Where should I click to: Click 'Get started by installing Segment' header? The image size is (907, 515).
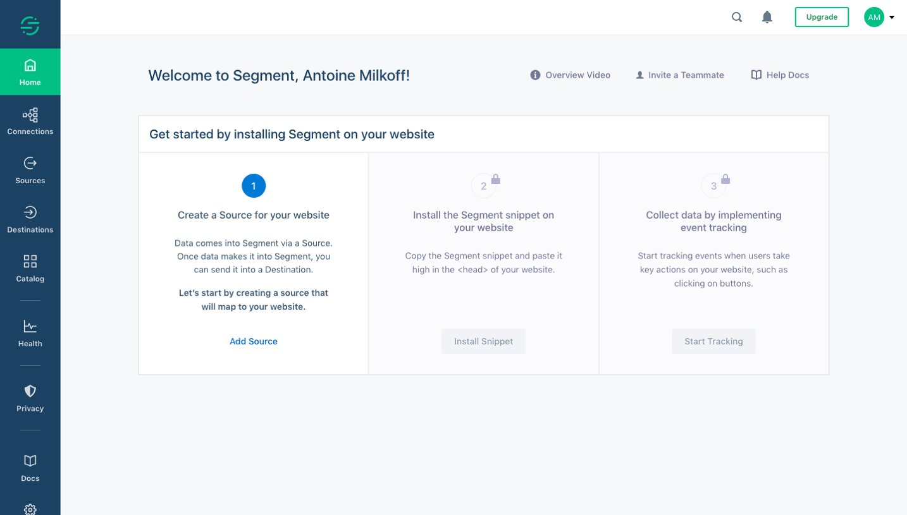coord(292,134)
